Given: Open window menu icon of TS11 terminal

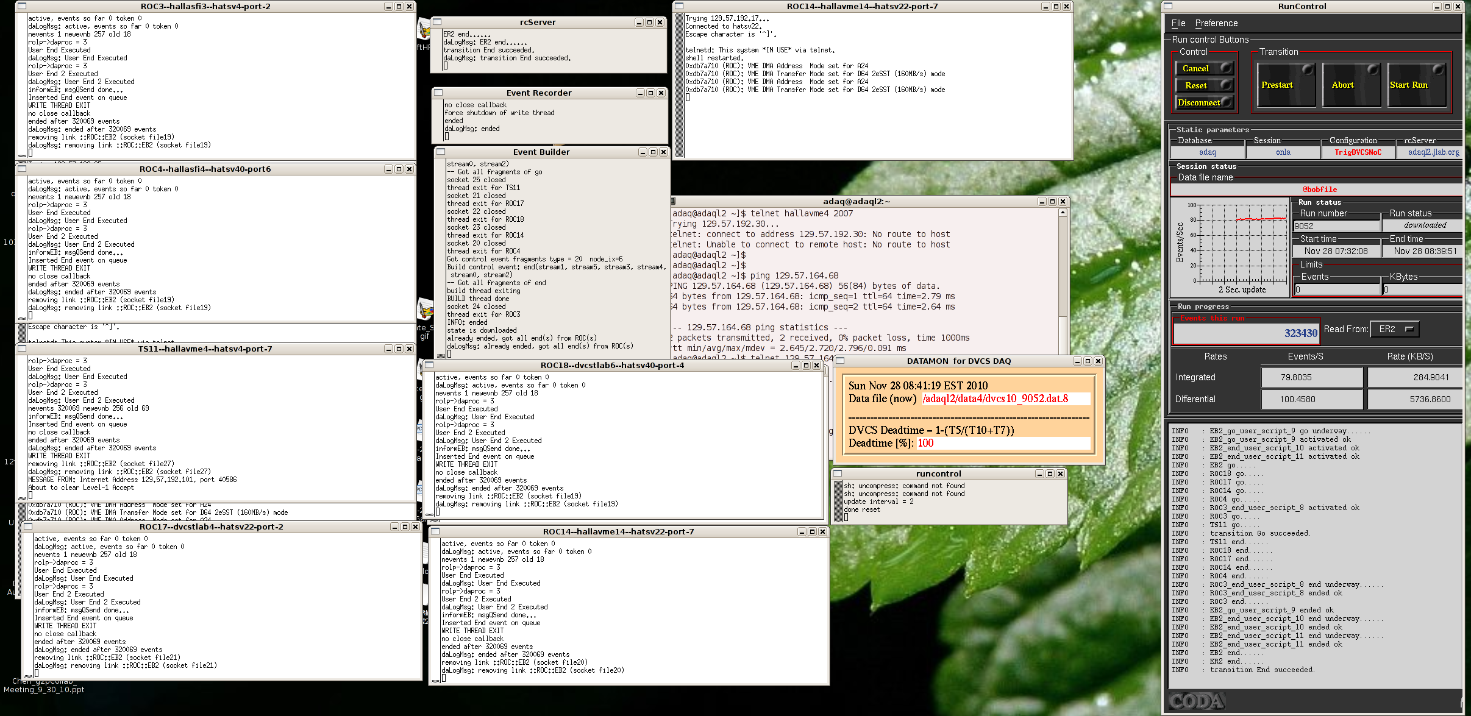Looking at the screenshot, I should tap(21, 349).
